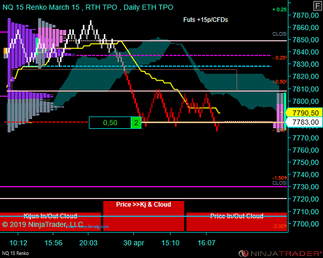Click the 'Price >>Kj & Cloud' red panel
Screen dimensions: 323x258
[144, 216]
